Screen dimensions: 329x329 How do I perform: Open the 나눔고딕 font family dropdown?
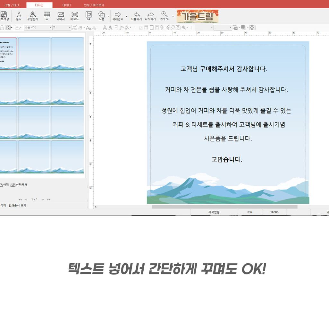point(38,28)
